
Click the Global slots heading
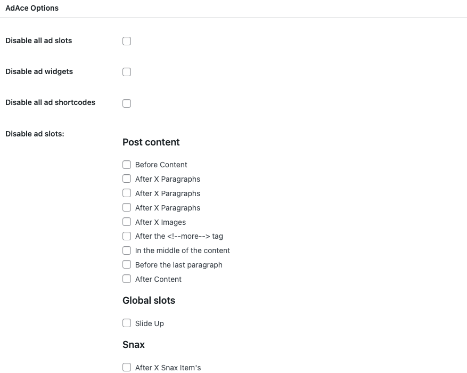(x=149, y=301)
